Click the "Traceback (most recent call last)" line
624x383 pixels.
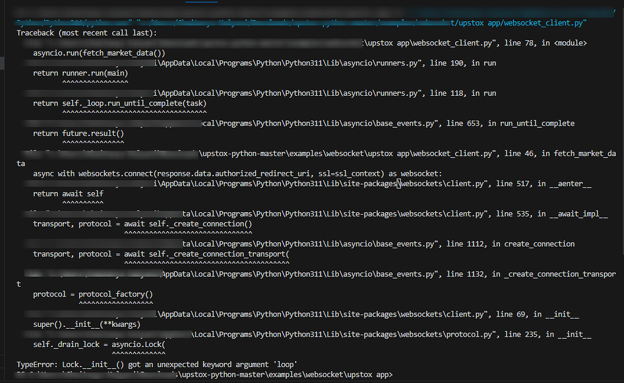[x=86, y=33]
